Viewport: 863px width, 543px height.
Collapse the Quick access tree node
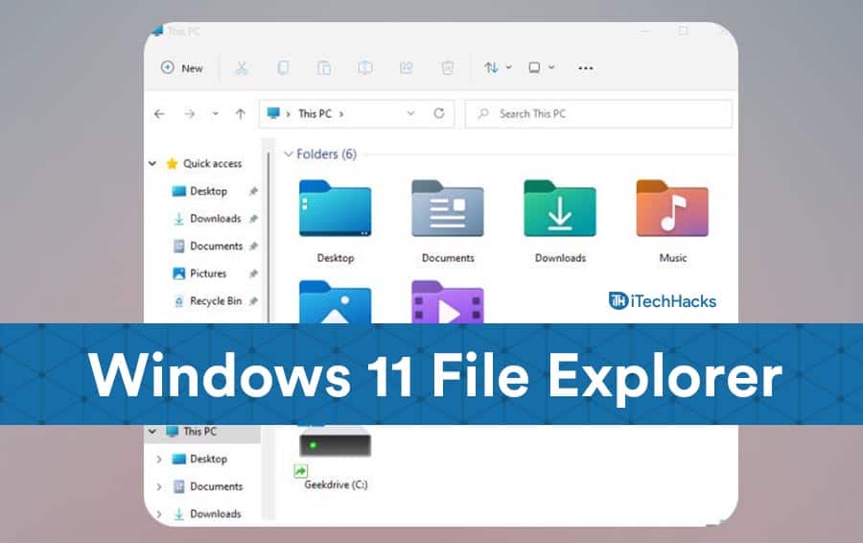152,163
